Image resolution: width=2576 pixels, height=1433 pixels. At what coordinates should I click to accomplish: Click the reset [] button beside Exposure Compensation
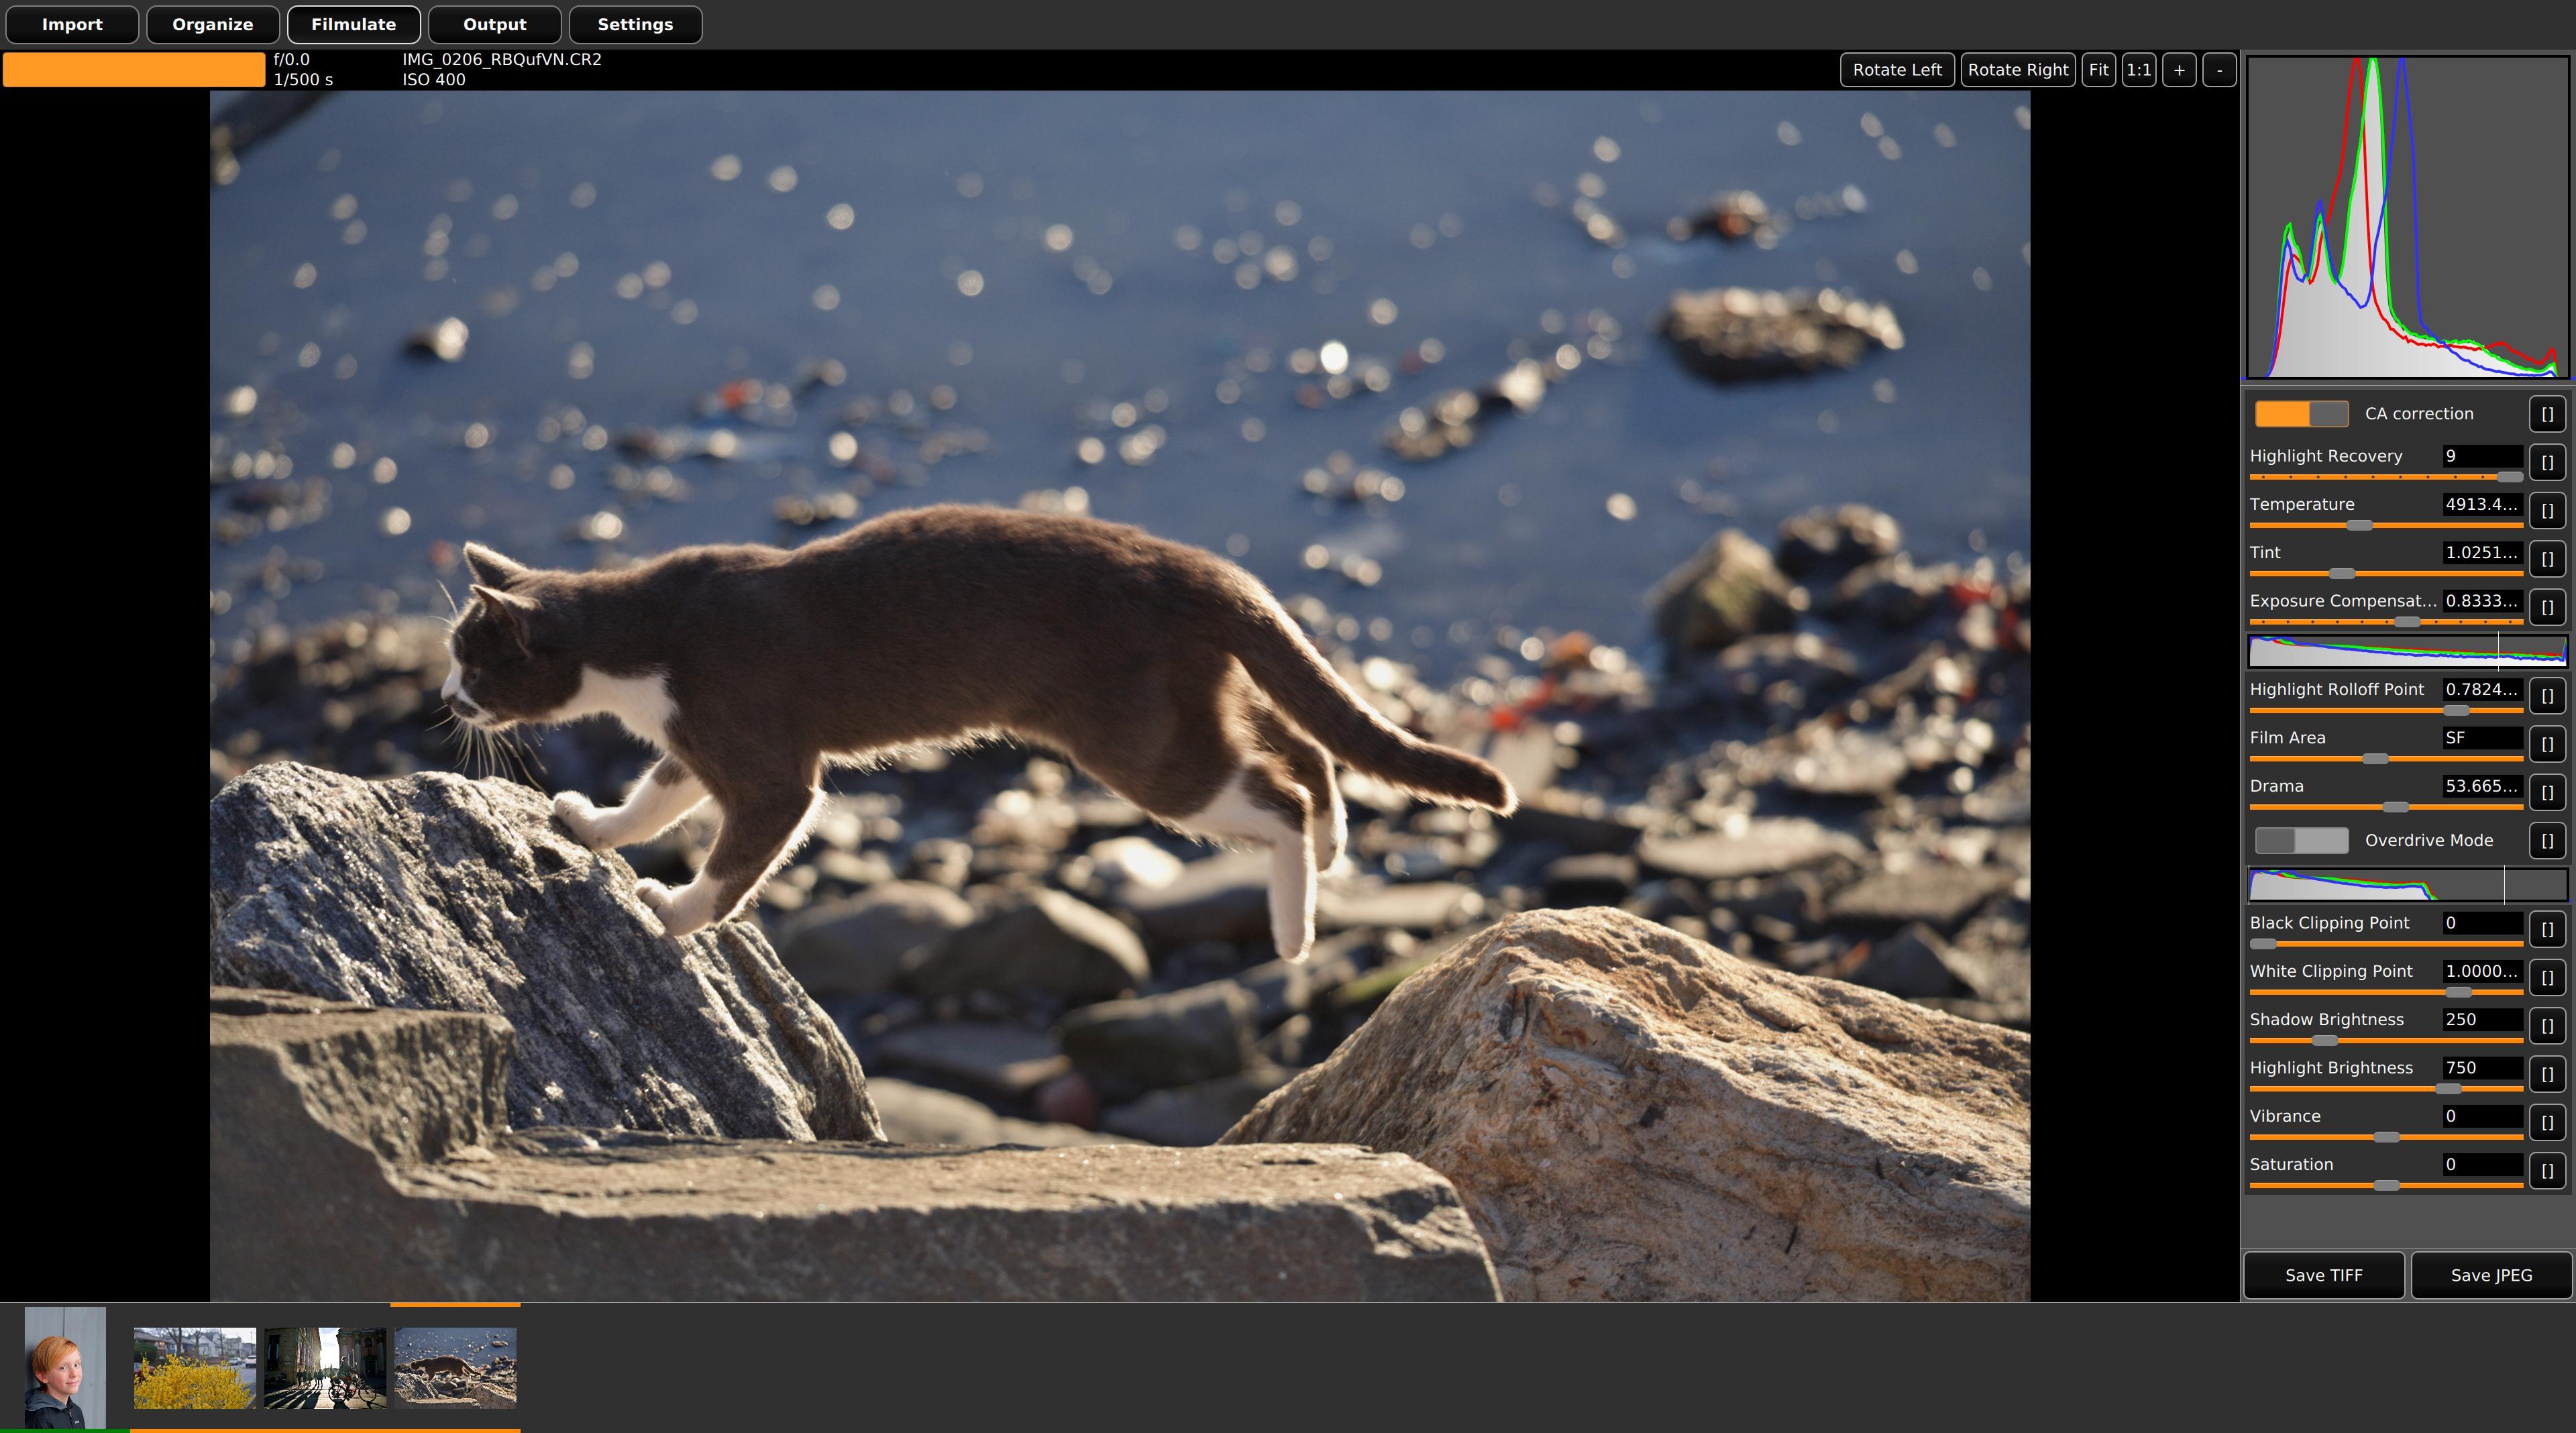[x=2547, y=607]
